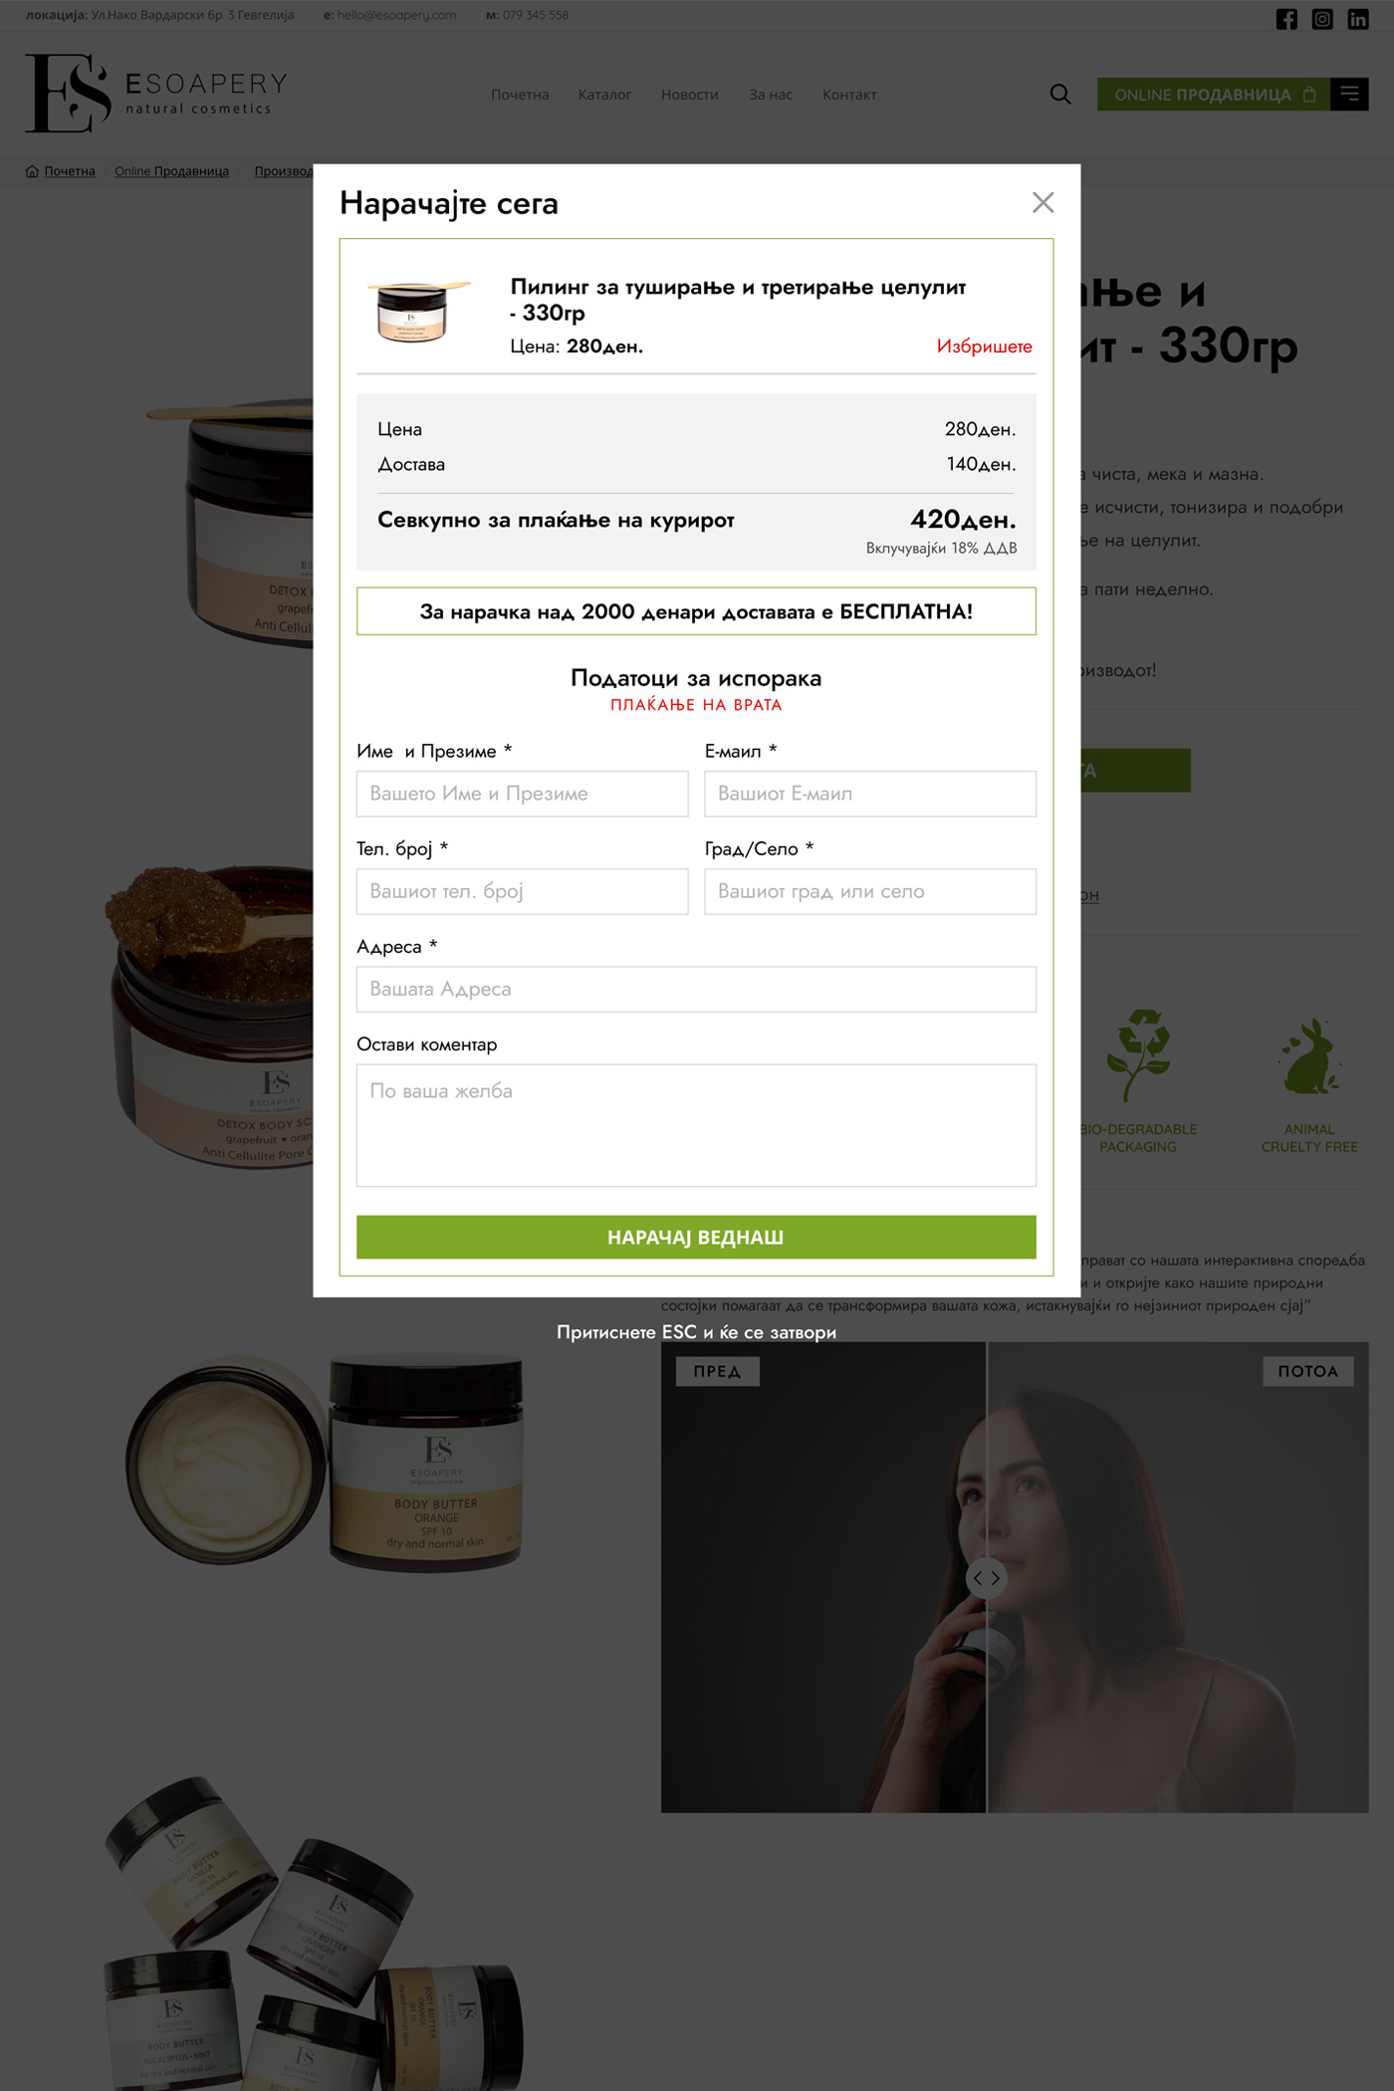Click the product thumbnail in the order
This screenshot has width=1394, height=2091.
point(418,311)
